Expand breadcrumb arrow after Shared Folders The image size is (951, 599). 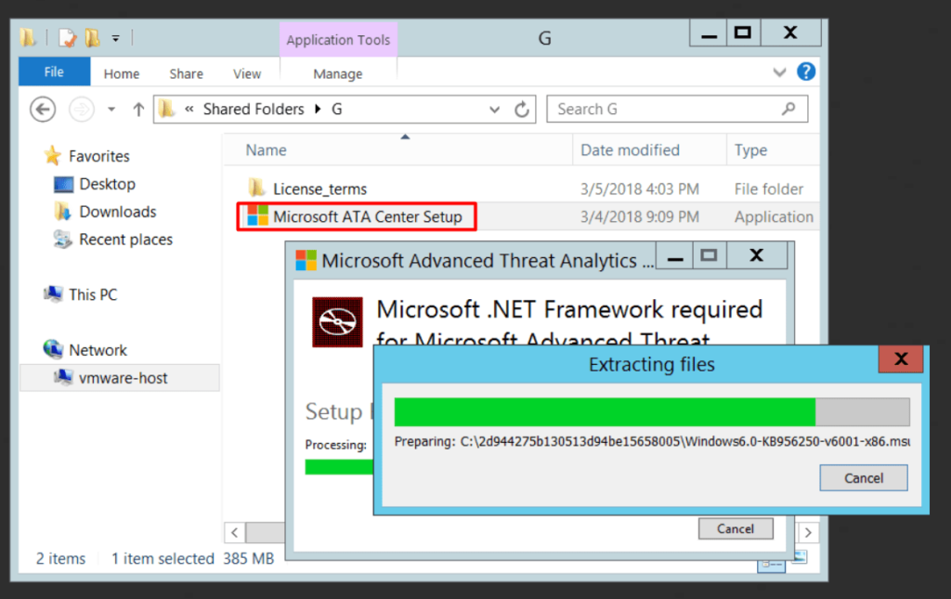(x=318, y=110)
